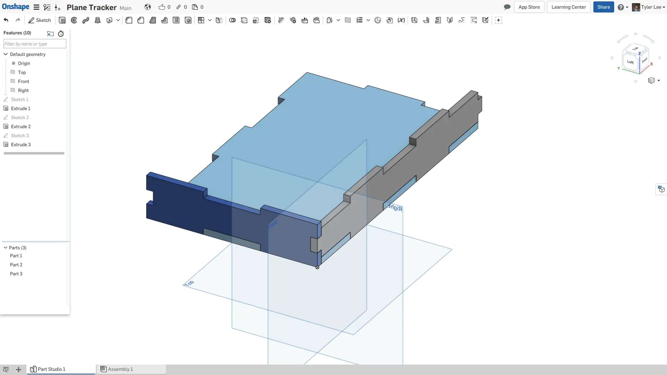Start a new Sketch
This screenshot has width=667, height=375.
pos(39,20)
